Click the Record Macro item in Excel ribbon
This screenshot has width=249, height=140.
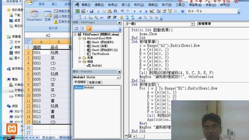coord(62,11)
